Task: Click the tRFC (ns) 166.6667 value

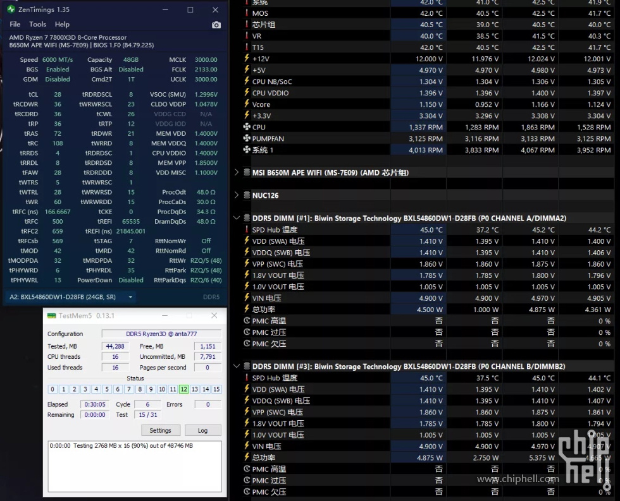Action: (x=58, y=212)
